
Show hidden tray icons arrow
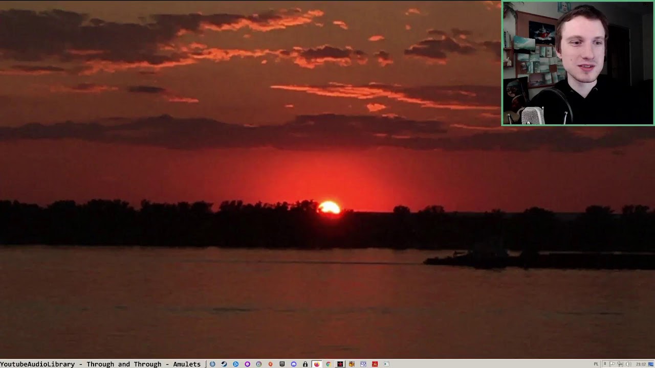[x=605, y=363]
